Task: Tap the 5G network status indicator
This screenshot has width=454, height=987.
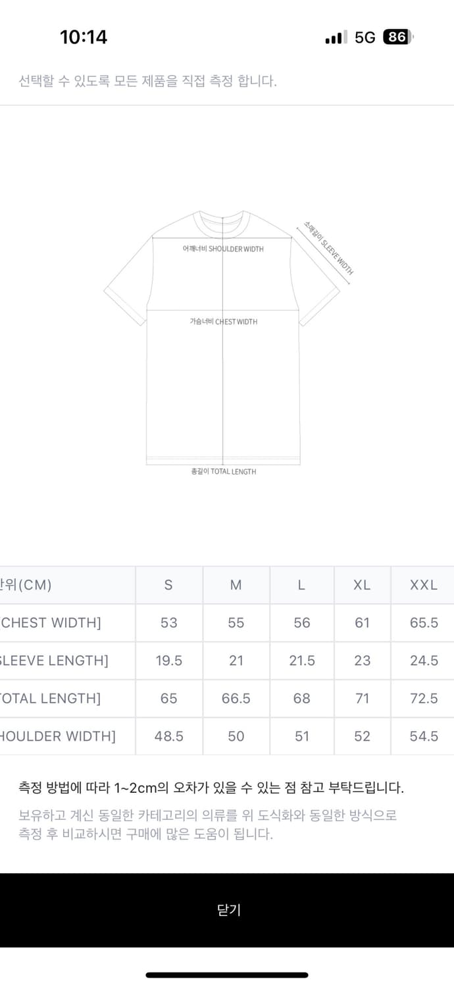Action: 365,38
